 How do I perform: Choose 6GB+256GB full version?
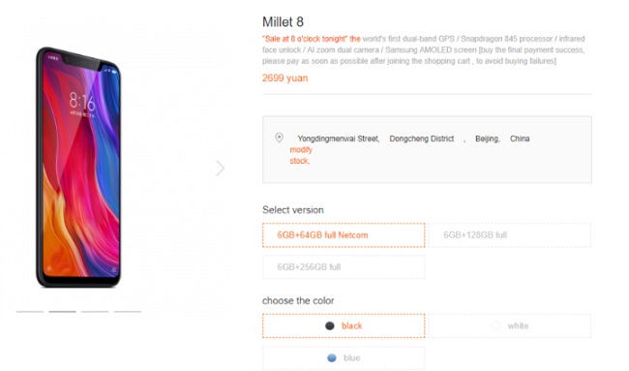tap(344, 267)
